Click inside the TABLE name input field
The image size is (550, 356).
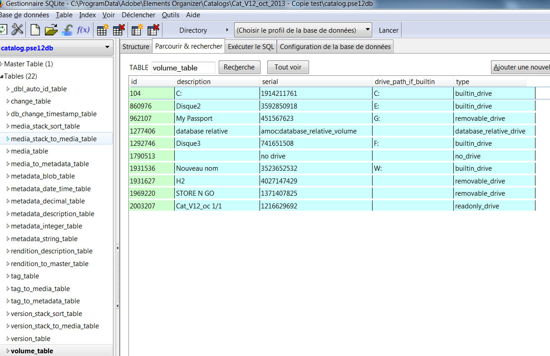183,67
